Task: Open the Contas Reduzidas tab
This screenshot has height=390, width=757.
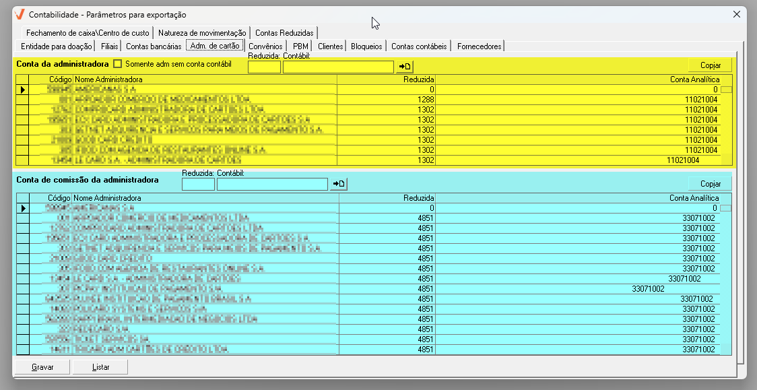Action: [284, 33]
